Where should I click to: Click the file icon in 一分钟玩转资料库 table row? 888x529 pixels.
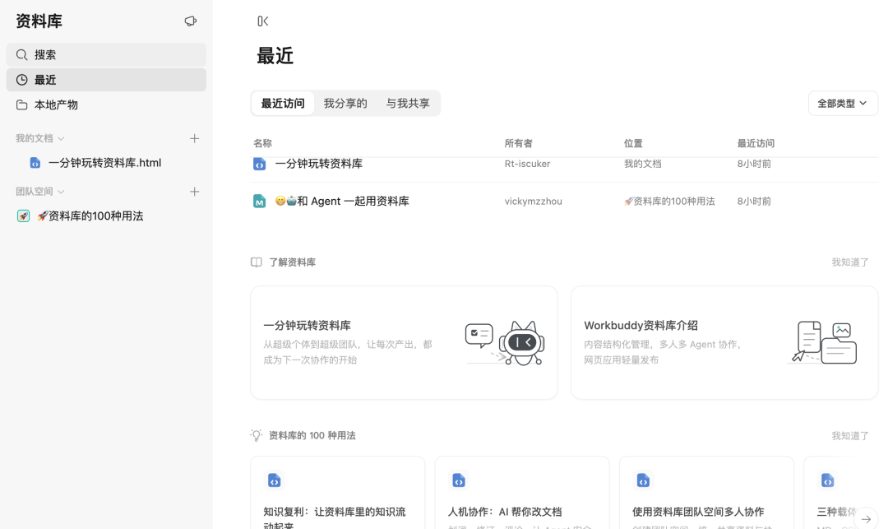point(259,165)
